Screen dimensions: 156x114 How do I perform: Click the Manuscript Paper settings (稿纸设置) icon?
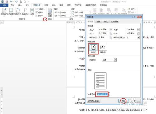(x=50, y=12)
